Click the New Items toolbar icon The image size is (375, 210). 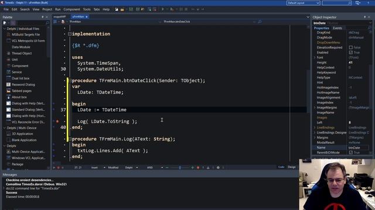(x=117, y=9)
